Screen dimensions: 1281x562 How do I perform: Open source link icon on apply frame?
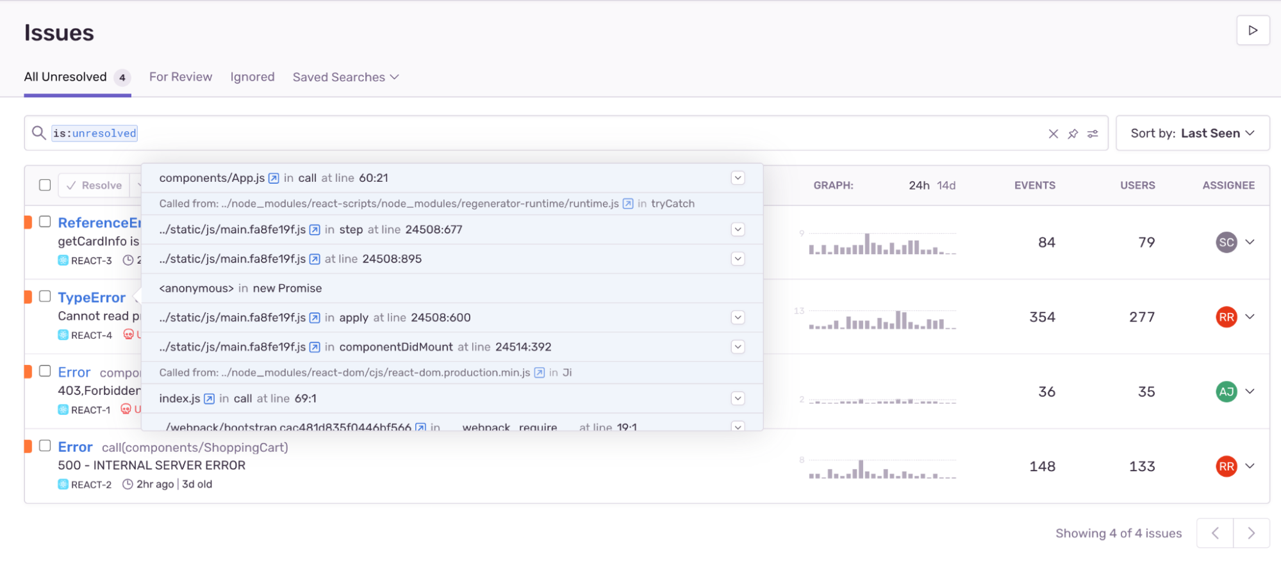pos(315,318)
